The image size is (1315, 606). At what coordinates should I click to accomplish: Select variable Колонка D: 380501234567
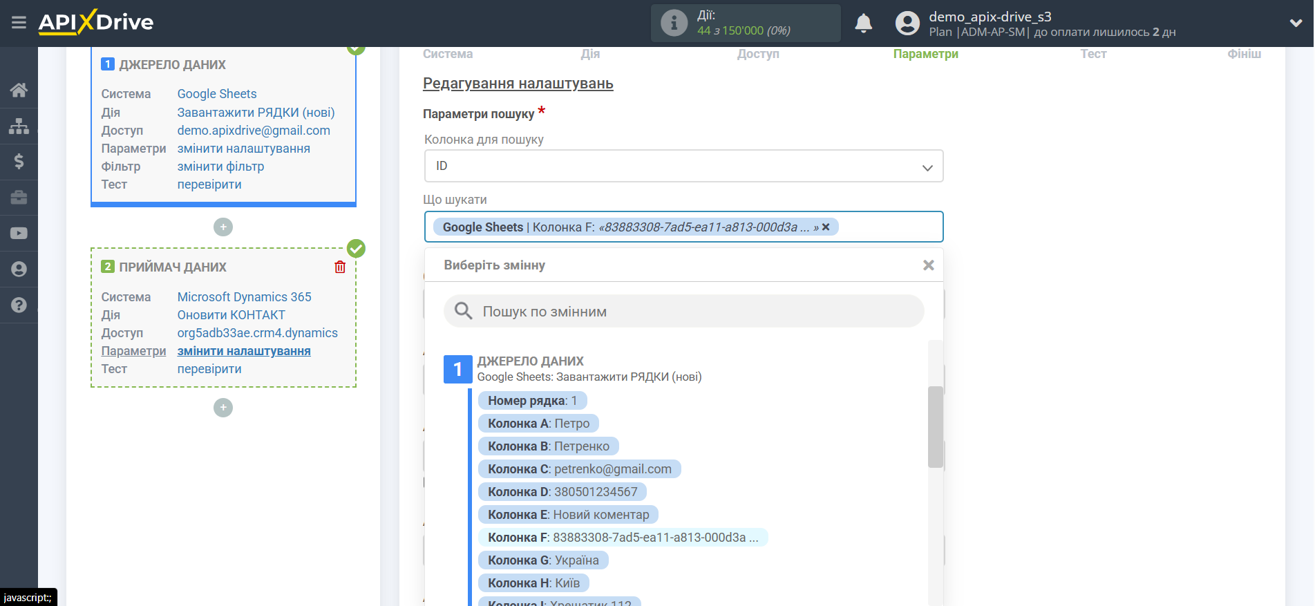point(562,492)
